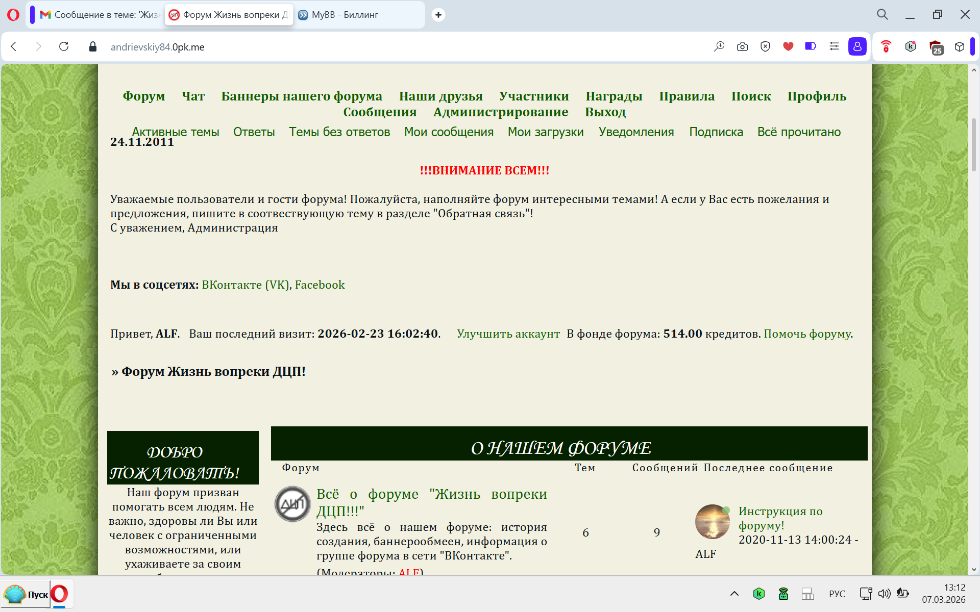980x612 pixels.
Task: Open РУС keyboard language selector
Action: (837, 594)
